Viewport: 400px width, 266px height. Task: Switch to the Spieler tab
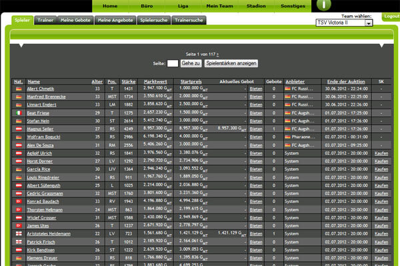(x=22, y=20)
